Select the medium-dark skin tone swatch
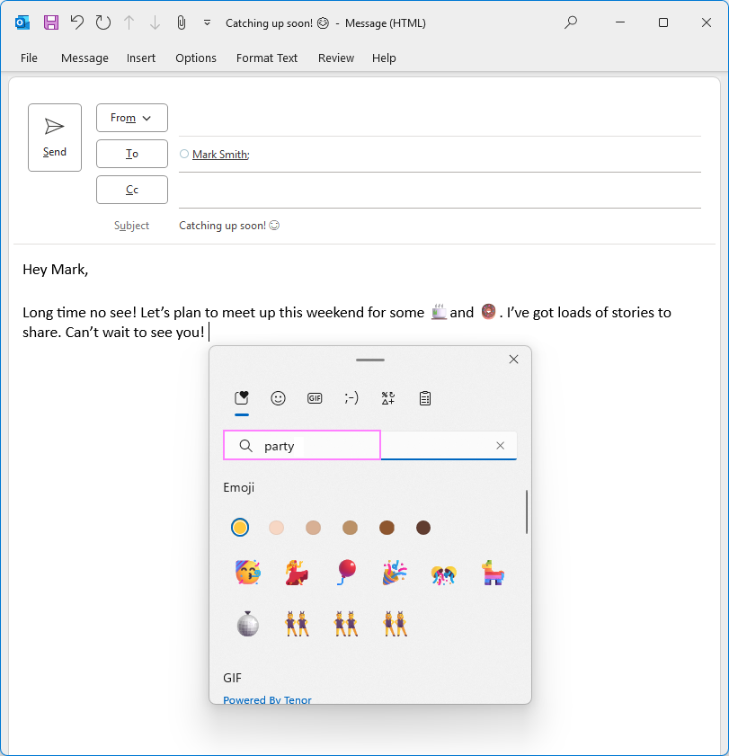Viewport: 729px width, 756px height. (x=387, y=528)
